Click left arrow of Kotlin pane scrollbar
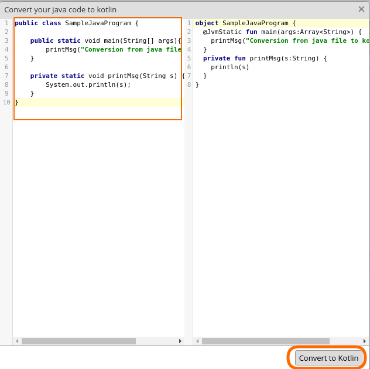Screen dimensions: 370x369 [197, 341]
